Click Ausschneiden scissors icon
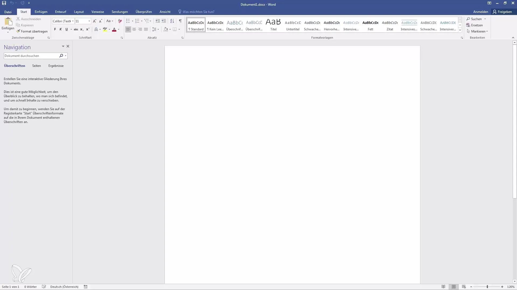Screen dimensions: 517x290 pyautogui.click(x=18, y=19)
